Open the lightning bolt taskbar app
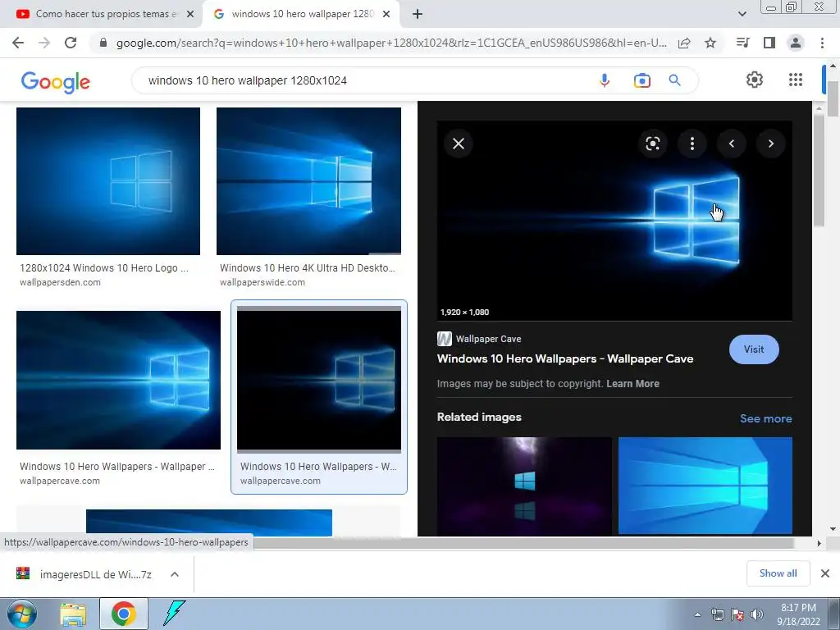 174,613
